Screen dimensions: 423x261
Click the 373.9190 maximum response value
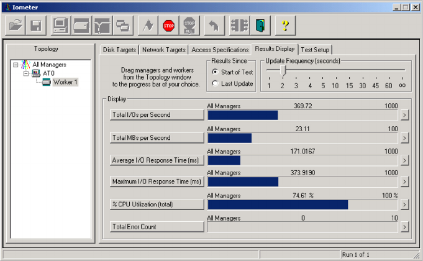[x=302, y=173]
